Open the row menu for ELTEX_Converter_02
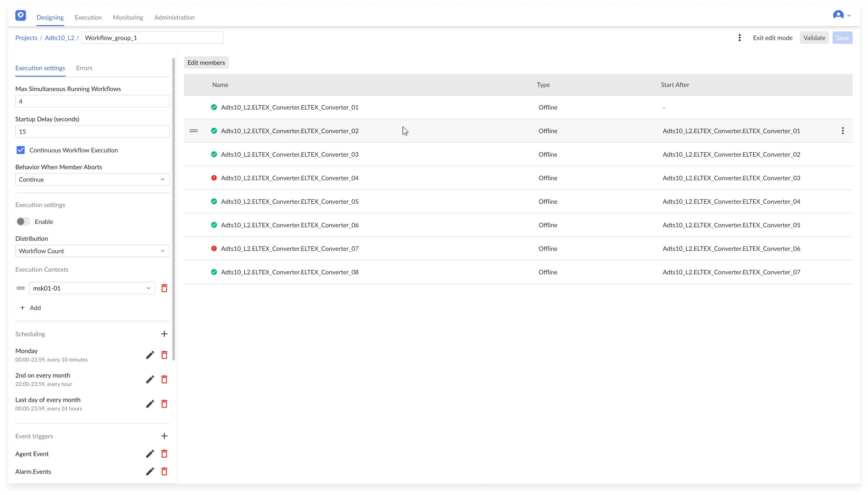868x495 pixels. tap(843, 131)
